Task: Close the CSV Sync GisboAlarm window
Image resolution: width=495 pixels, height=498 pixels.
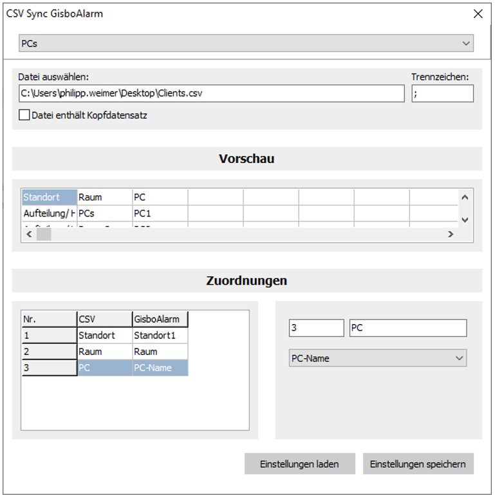Action: [478, 14]
